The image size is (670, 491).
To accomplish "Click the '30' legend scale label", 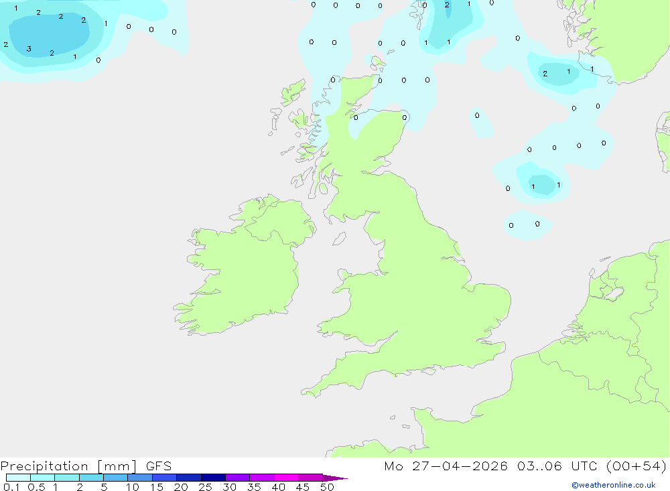I will [229, 487].
